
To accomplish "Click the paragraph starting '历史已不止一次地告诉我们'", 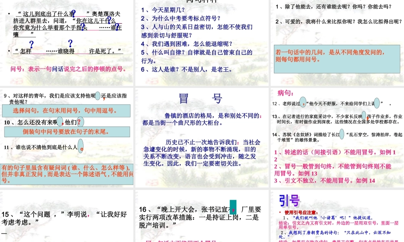I will click(x=202, y=153).
